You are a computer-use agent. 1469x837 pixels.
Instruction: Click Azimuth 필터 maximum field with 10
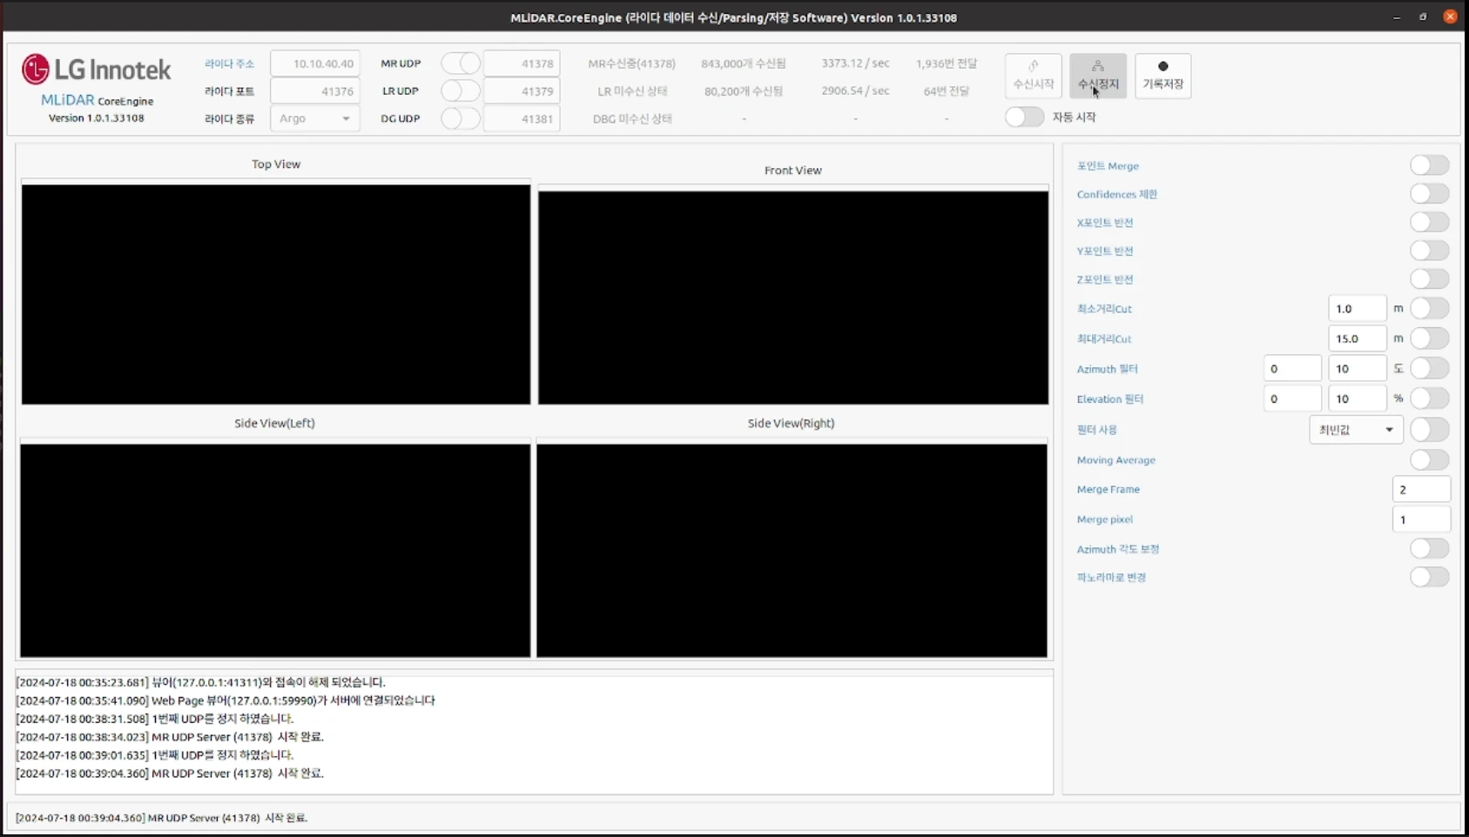click(1357, 368)
